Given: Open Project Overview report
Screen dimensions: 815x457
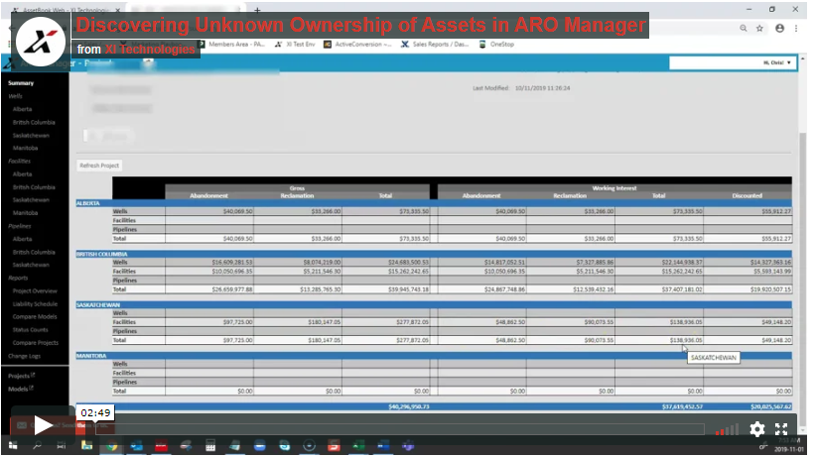Looking at the screenshot, I should (x=35, y=290).
